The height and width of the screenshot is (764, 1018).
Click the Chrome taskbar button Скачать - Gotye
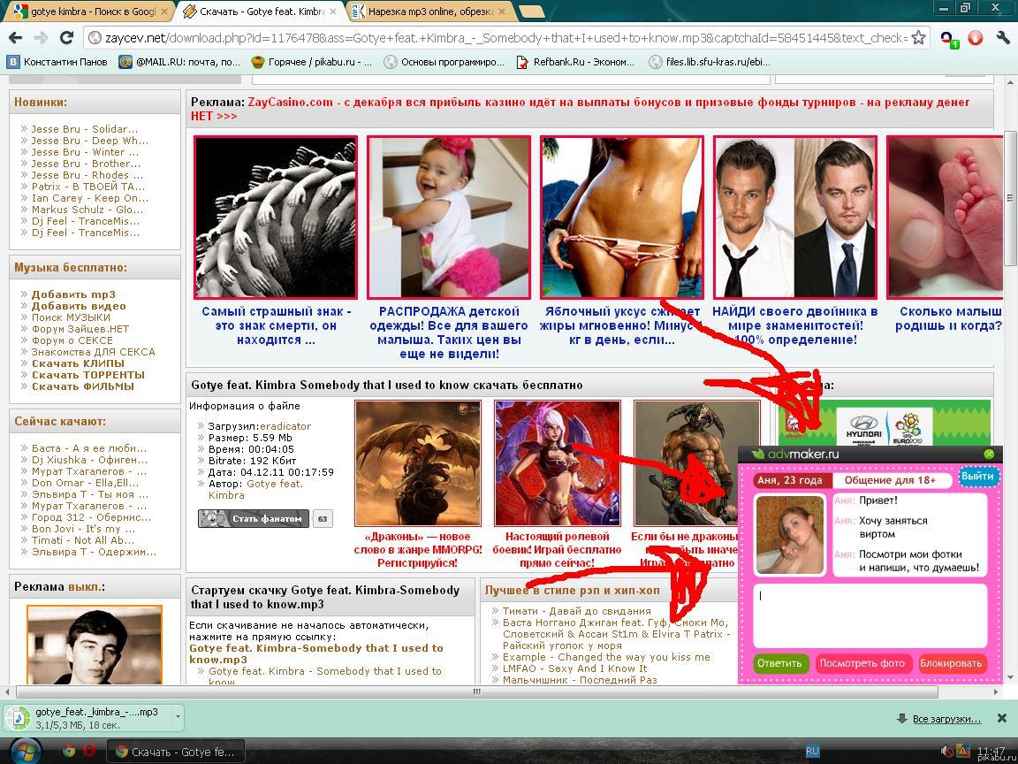point(175,752)
